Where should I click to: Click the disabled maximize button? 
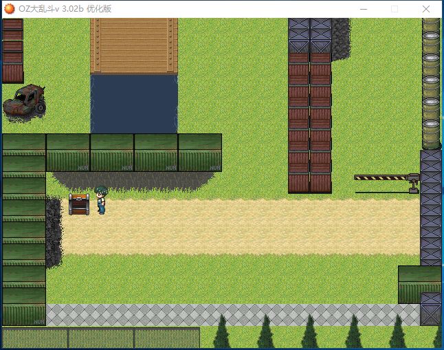pos(395,9)
